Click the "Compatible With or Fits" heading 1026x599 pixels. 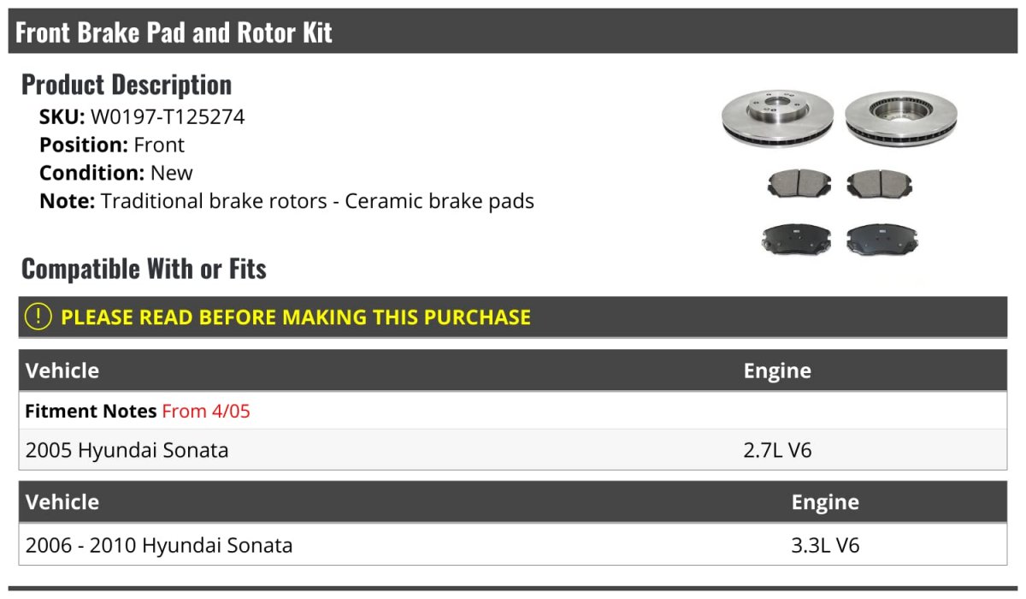click(144, 269)
